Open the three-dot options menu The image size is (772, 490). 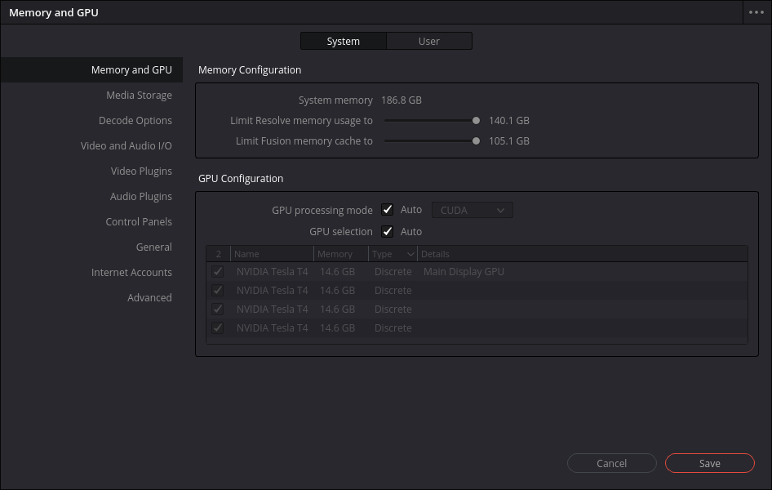[756, 12]
